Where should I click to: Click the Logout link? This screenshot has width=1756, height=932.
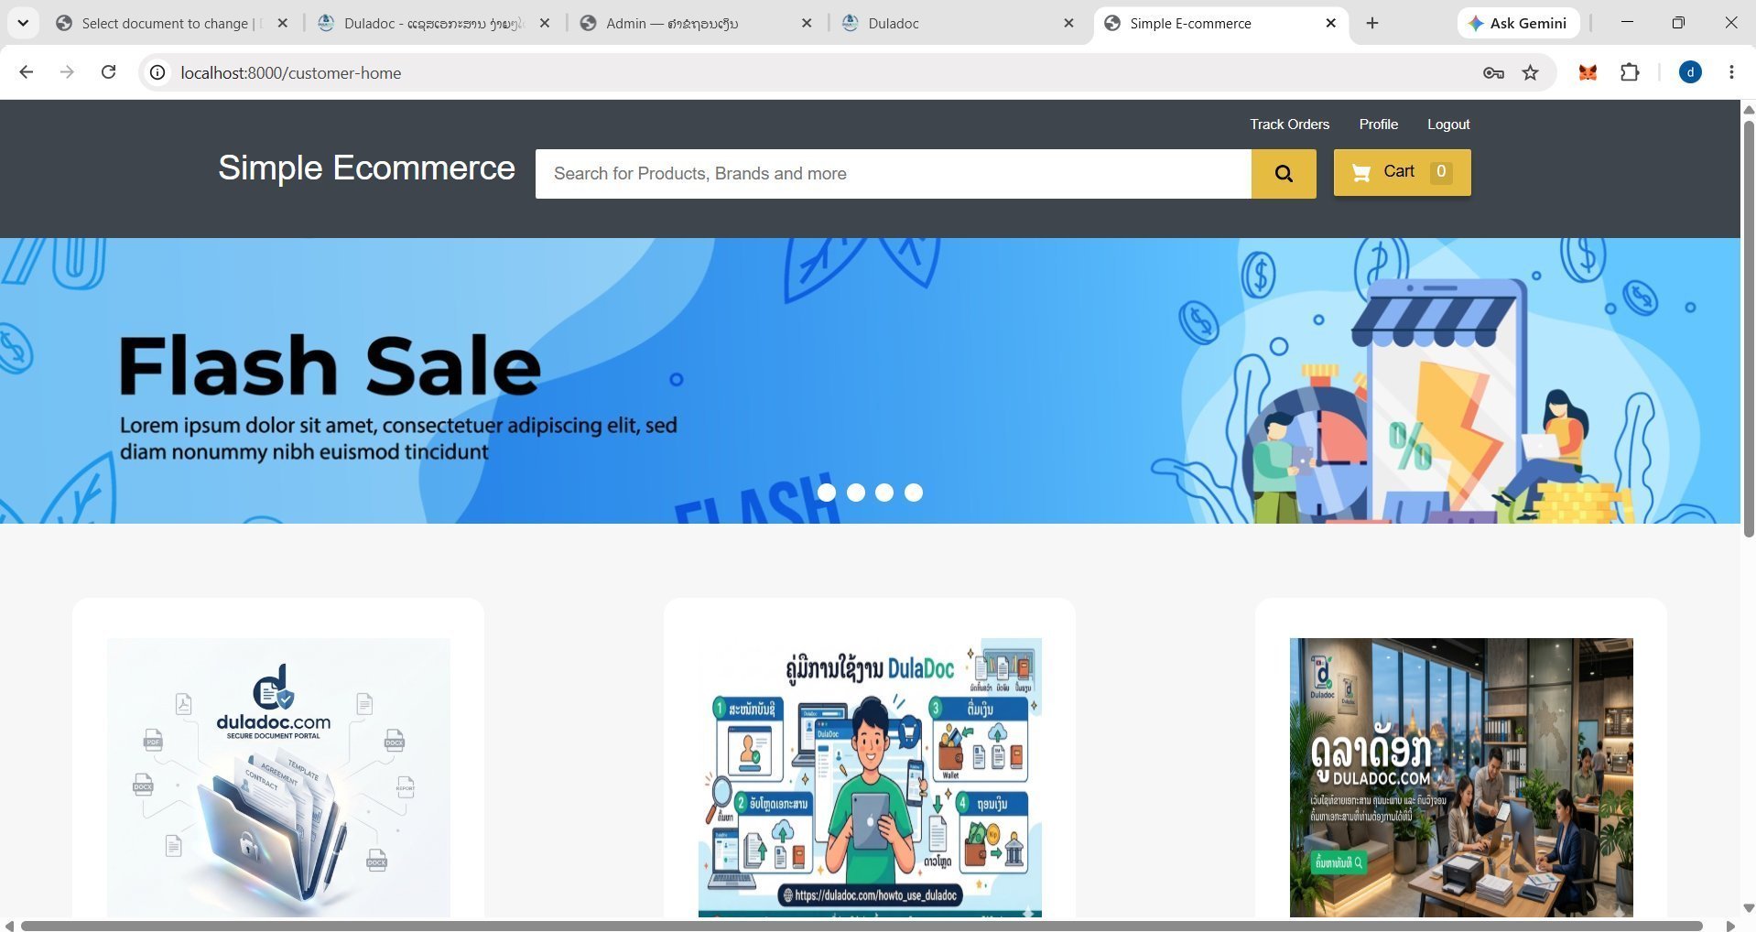[1448, 125]
